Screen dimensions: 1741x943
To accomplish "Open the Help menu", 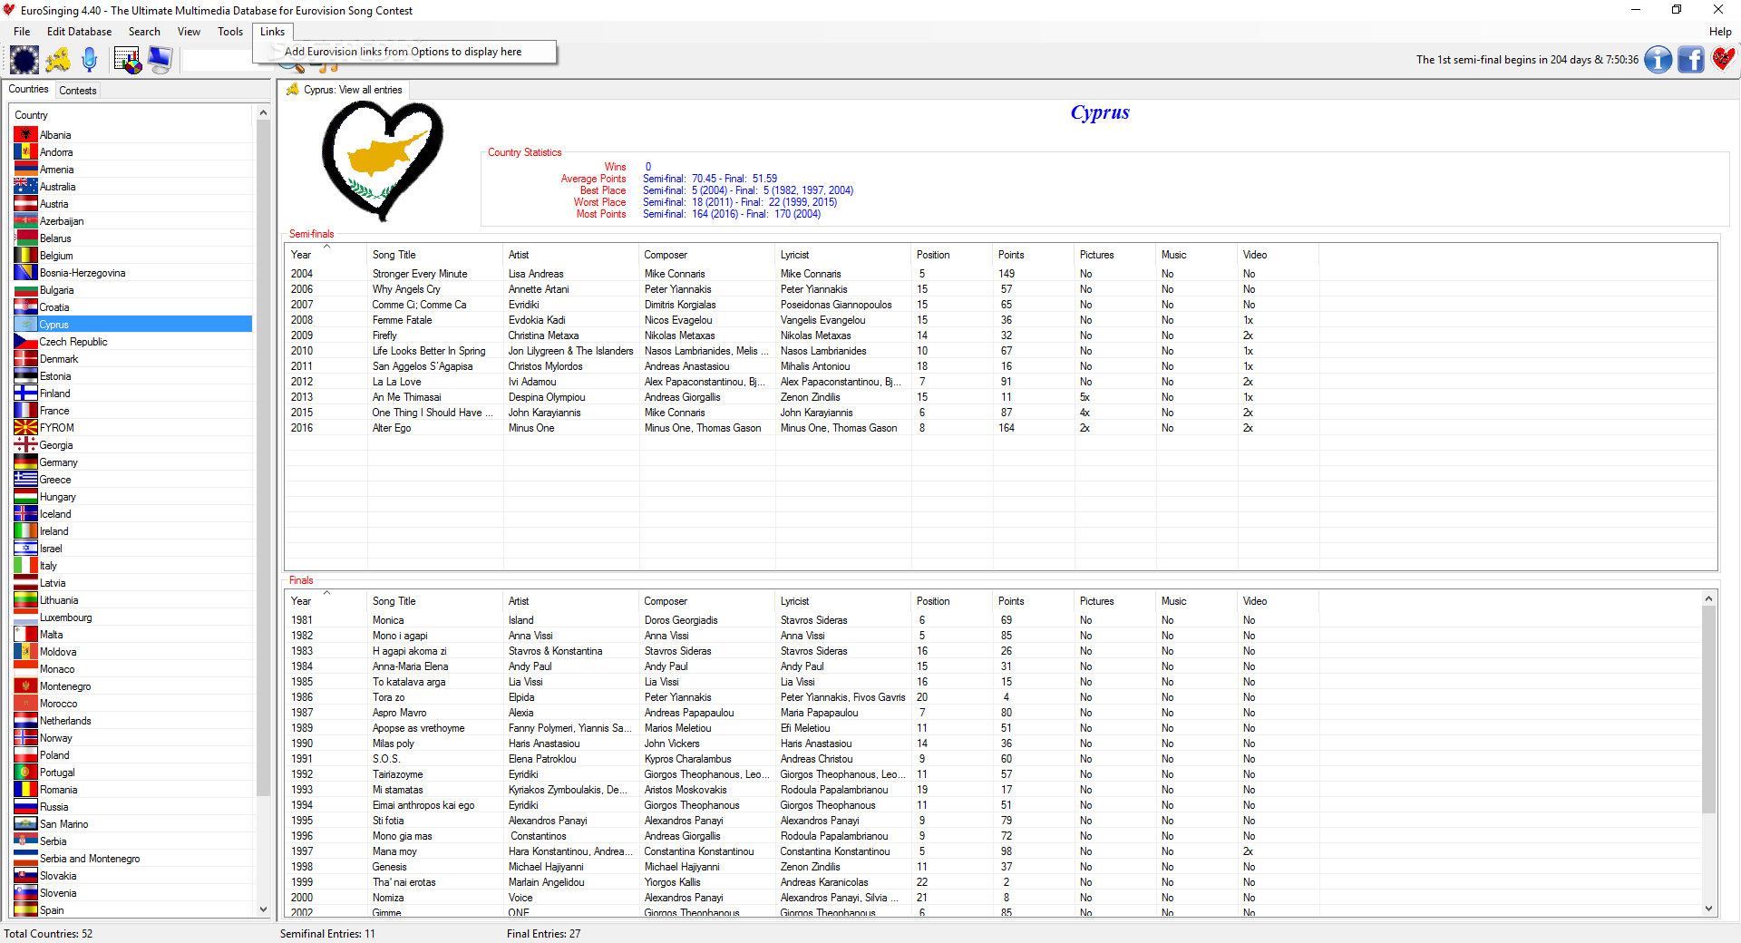I will (1720, 32).
